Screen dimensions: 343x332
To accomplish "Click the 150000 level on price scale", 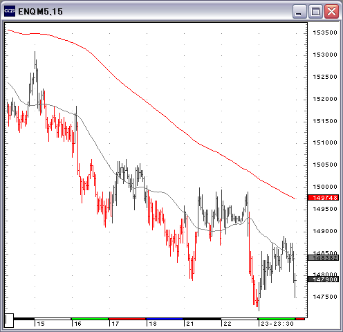I will [325, 187].
